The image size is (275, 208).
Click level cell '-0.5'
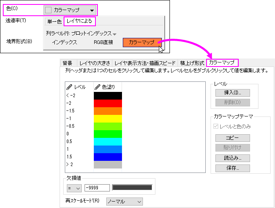[x=70, y=126]
